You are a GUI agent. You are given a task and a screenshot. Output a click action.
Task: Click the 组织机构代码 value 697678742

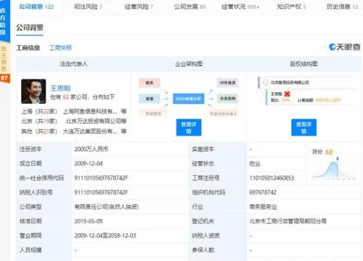click(263, 192)
